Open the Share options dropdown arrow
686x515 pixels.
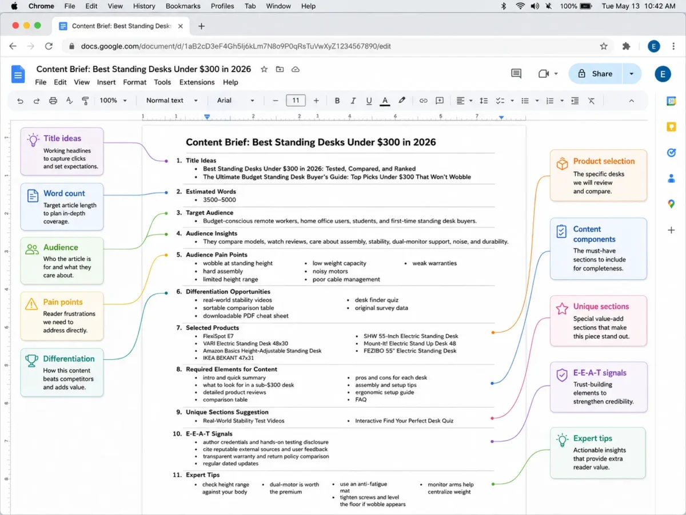click(x=632, y=74)
